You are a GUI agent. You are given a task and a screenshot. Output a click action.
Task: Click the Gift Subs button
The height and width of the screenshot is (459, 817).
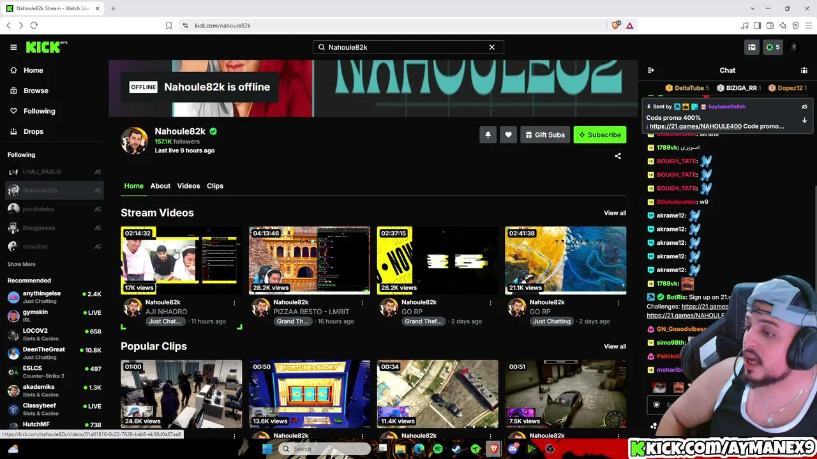pyautogui.click(x=545, y=135)
